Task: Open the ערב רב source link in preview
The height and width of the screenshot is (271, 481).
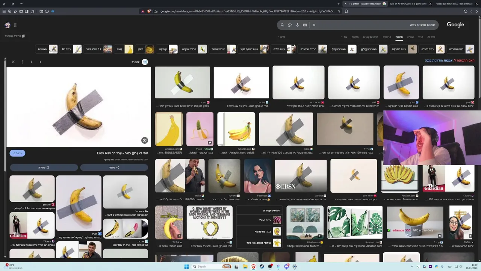Action: click(139, 62)
